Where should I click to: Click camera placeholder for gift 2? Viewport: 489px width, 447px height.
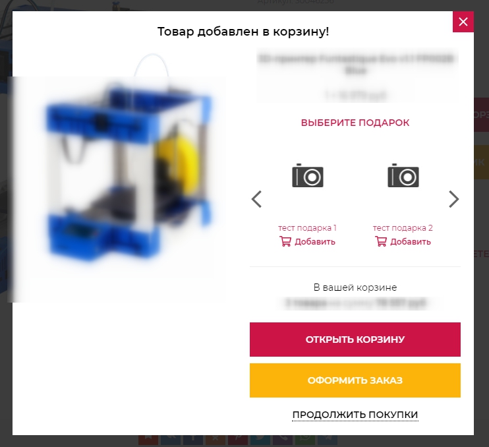tap(403, 175)
